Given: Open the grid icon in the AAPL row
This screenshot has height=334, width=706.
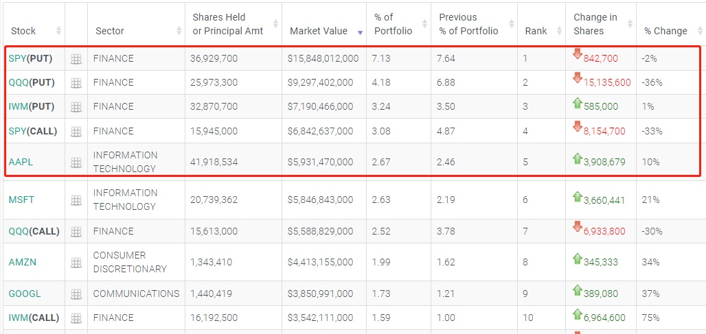Looking at the screenshot, I should point(76,163).
